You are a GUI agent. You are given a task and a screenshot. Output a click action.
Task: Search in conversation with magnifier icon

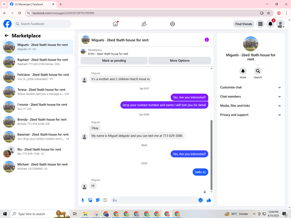click(x=258, y=71)
